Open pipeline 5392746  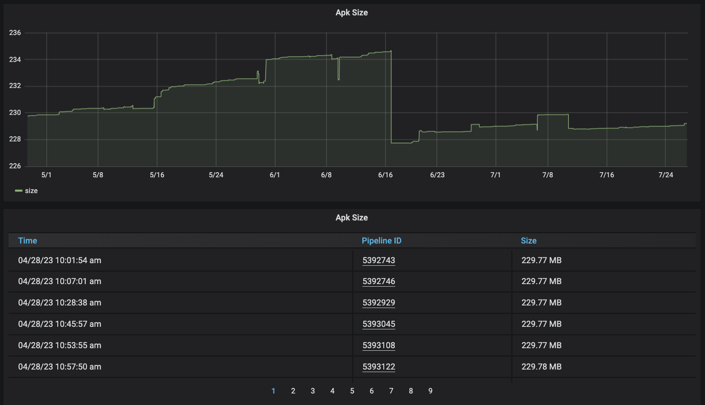[x=379, y=281]
